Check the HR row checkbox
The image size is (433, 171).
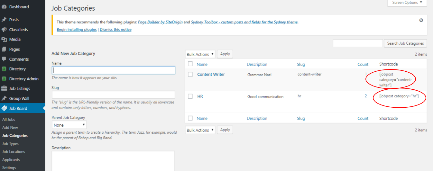click(x=190, y=96)
